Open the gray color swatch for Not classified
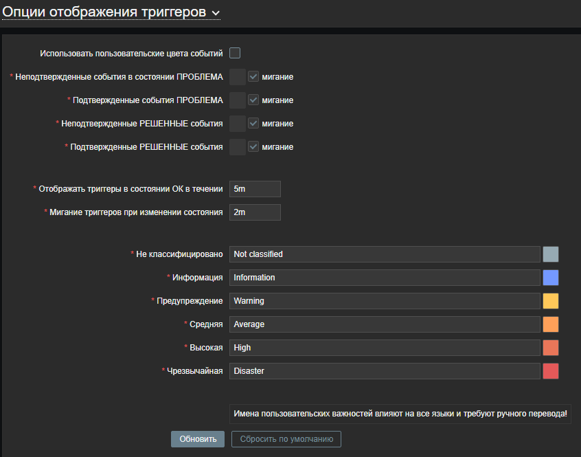The image size is (581, 457). 551,254
